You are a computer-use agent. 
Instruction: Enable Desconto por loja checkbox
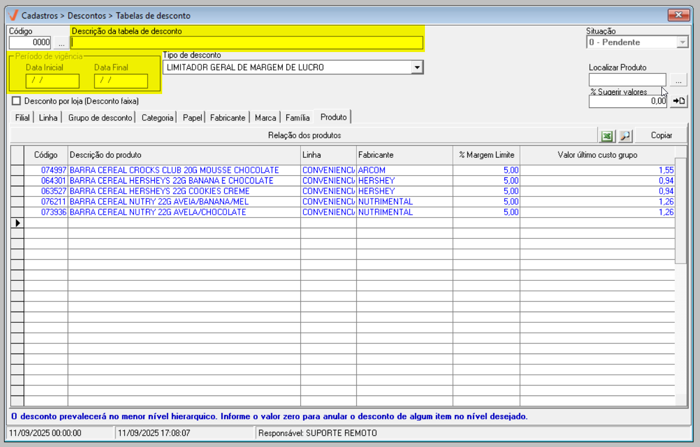(16, 101)
